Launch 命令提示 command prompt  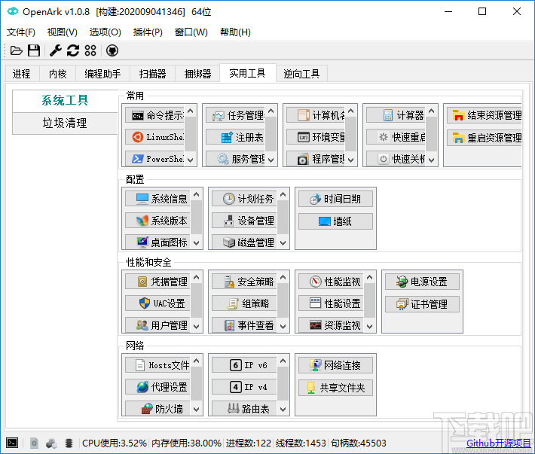[155, 115]
